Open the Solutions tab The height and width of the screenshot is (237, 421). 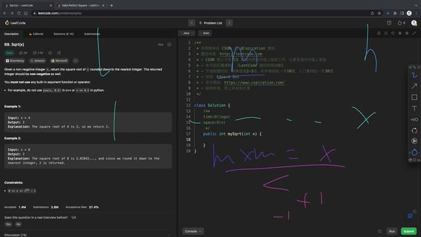(64, 34)
